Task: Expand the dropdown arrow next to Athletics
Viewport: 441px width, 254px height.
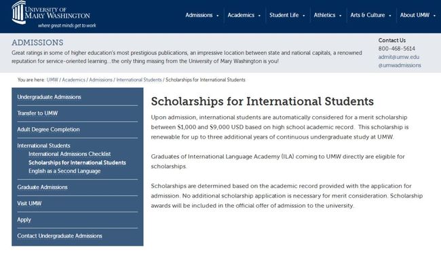Action: tap(341, 16)
